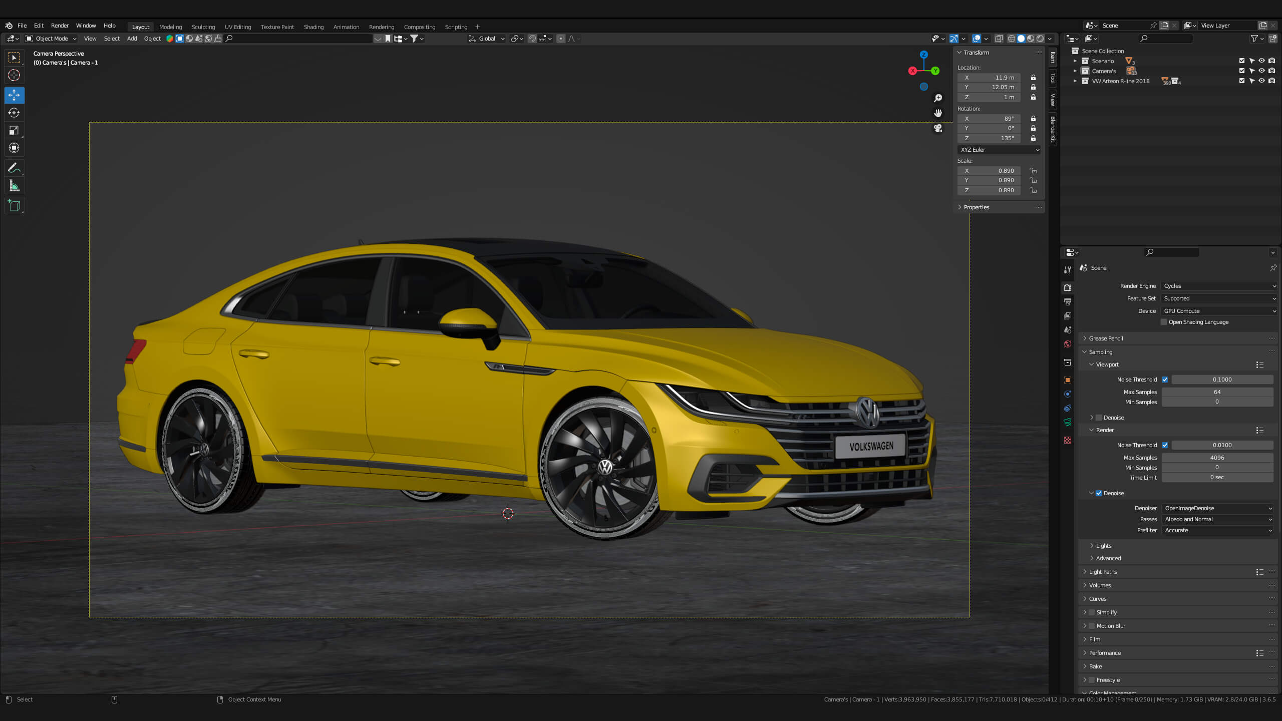
Task: Switch to the Tool sidebar tab
Action: pos(1053,79)
